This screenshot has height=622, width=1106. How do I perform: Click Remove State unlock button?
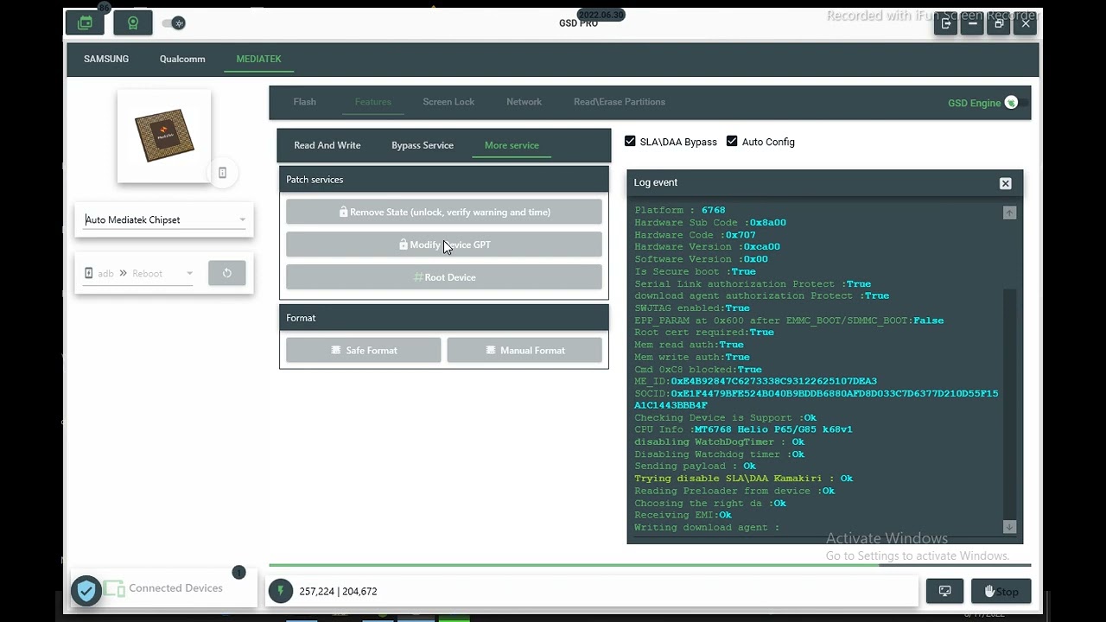click(x=444, y=212)
